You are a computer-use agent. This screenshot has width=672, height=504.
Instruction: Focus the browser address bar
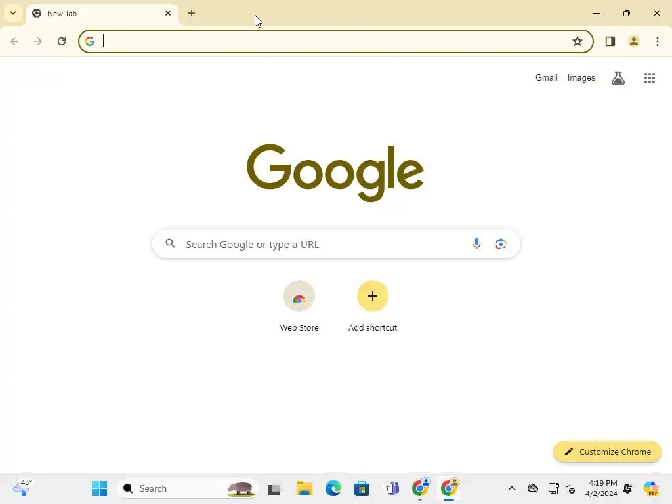pos(336,41)
